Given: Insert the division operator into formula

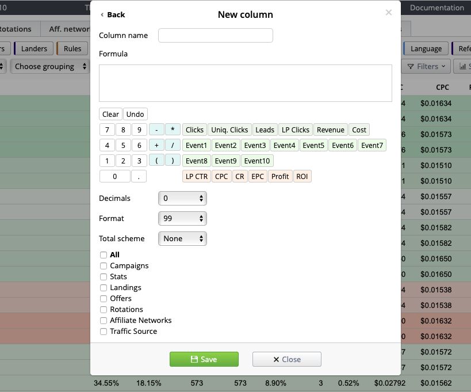Looking at the screenshot, I should 173,146.
